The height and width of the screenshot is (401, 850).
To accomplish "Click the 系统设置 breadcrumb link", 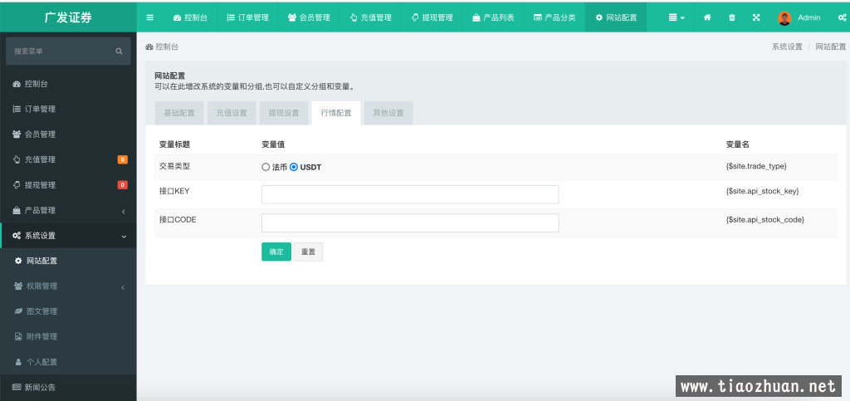I will coord(787,46).
